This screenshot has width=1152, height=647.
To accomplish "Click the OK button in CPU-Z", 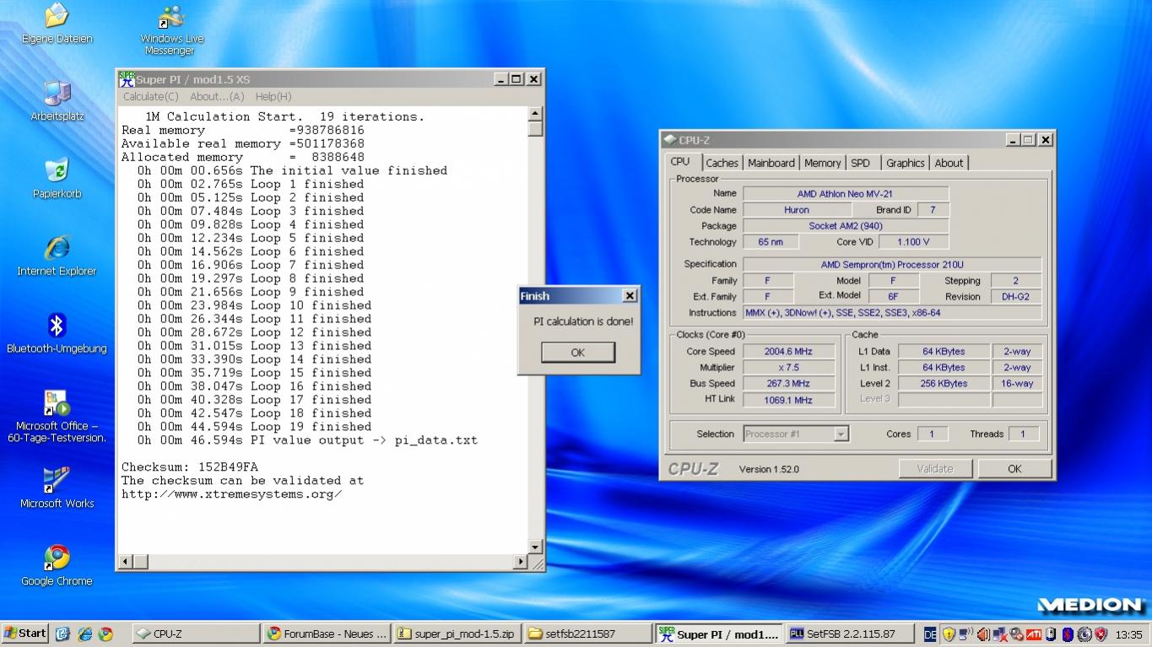I will tap(1014, 469).
